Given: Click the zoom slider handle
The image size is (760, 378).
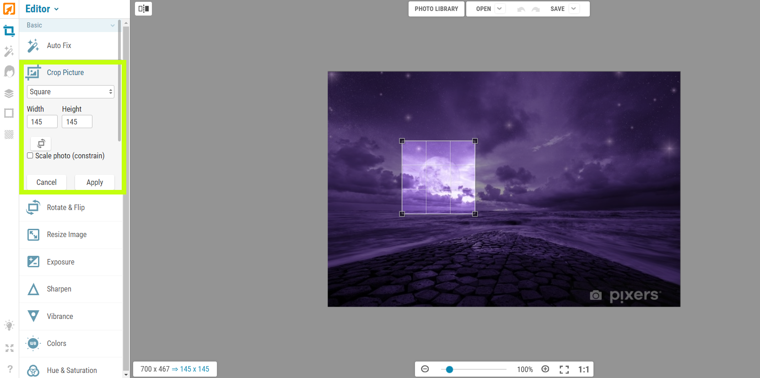Looking at the screenshot, I should click(449, 369).
